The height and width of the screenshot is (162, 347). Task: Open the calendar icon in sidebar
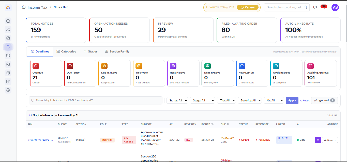pyautogui.click(x=8, y=64)
